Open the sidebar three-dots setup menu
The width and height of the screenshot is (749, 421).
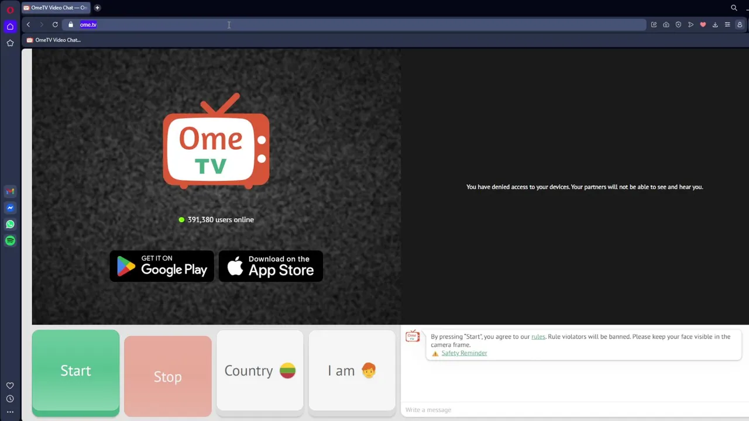point(10,412)
